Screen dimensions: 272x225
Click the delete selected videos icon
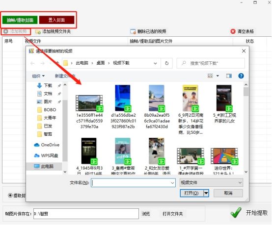[133, 31]
